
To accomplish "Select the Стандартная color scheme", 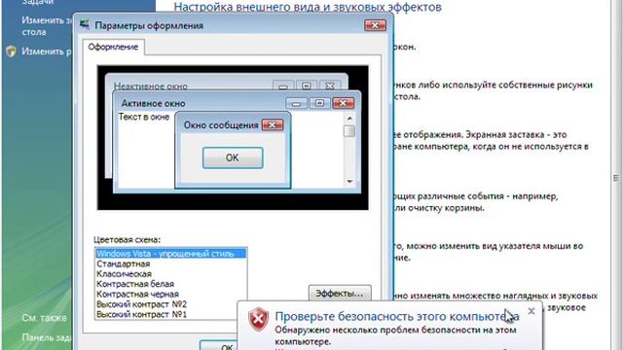I will [x=124, y=263].
